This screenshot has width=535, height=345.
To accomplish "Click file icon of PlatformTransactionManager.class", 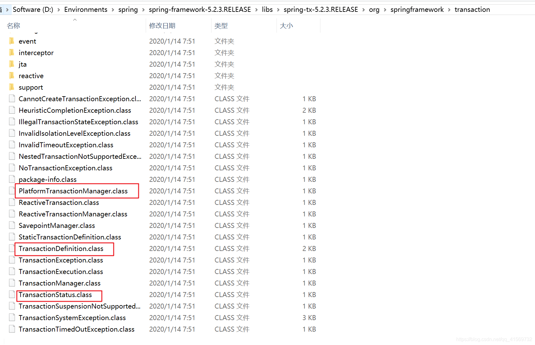I will point(12,191).
